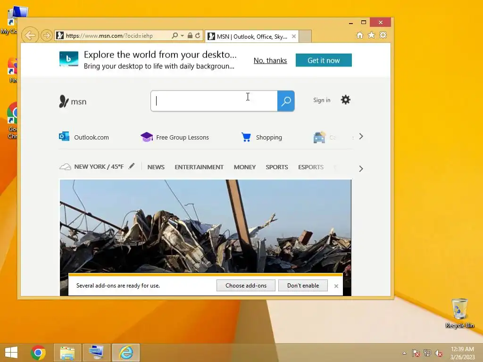Open the Outlook.com shortcut

84,137
